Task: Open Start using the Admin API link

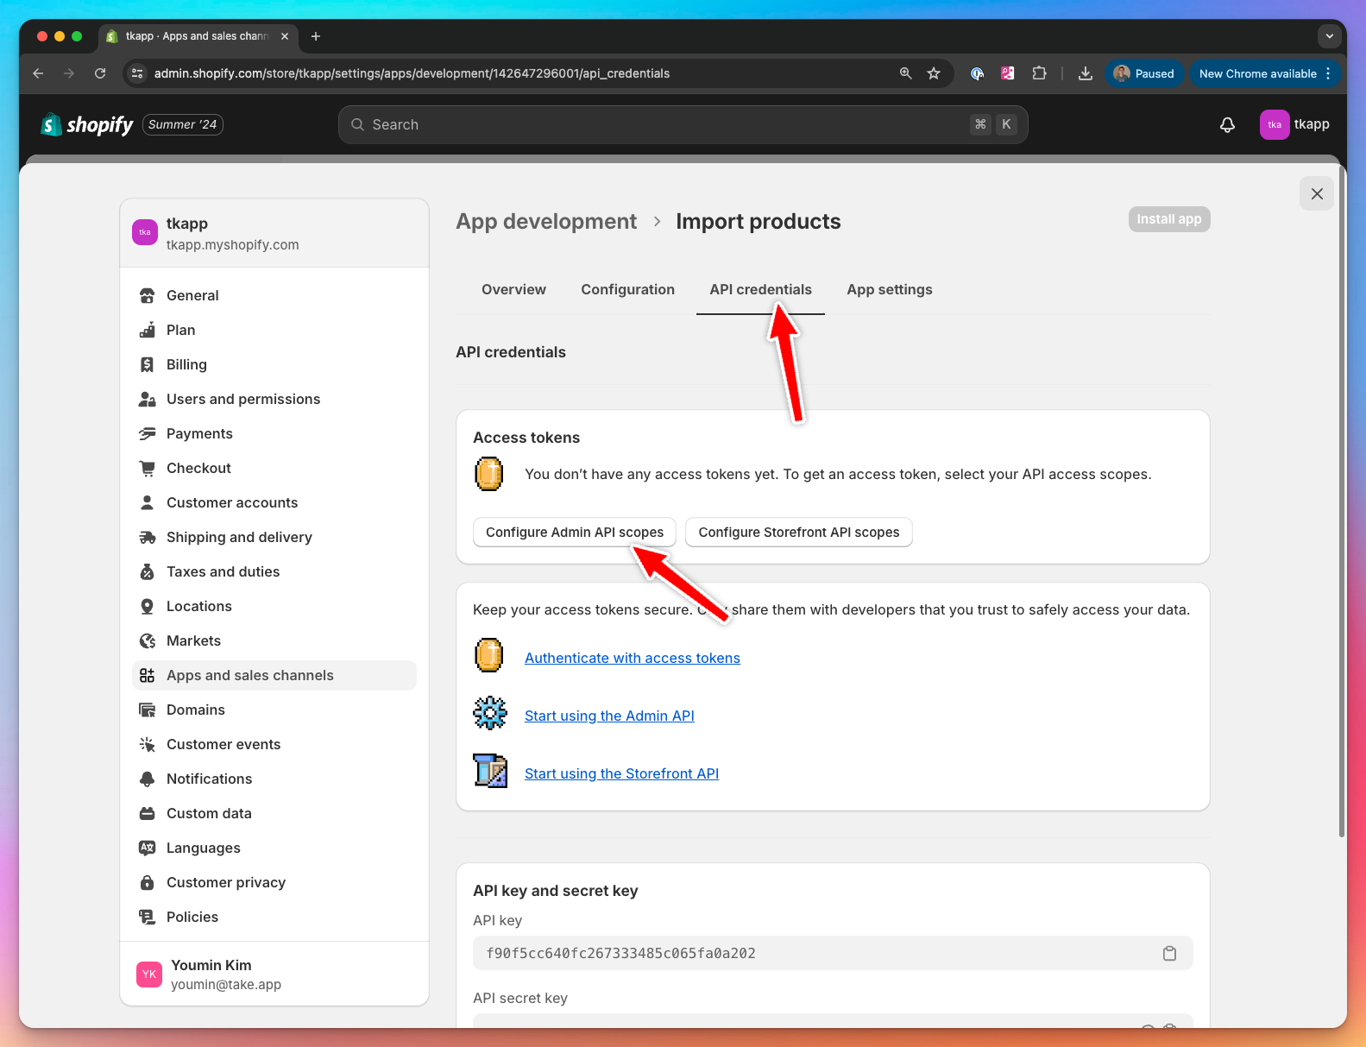Action: (609, 716)
